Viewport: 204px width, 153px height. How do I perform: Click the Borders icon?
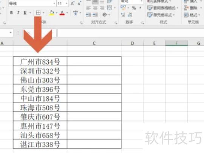tap(38, 13)
